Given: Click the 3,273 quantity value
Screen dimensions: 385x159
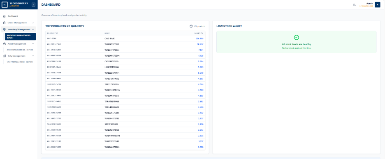Looking at the screenshot, I should click(x=201, y=130).
